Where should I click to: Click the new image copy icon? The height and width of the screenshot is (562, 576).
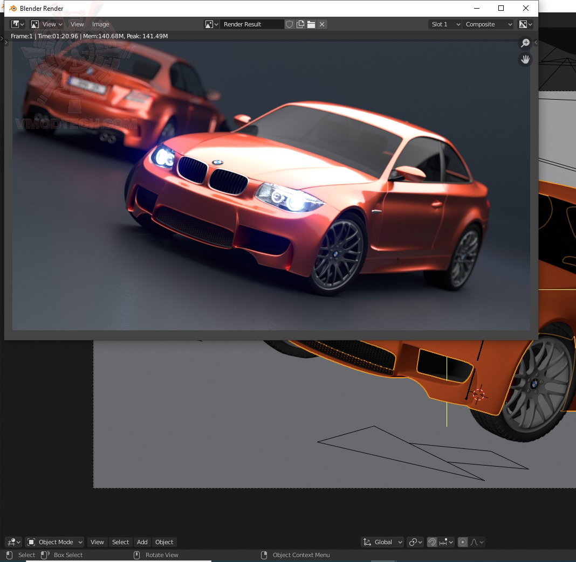300,24
